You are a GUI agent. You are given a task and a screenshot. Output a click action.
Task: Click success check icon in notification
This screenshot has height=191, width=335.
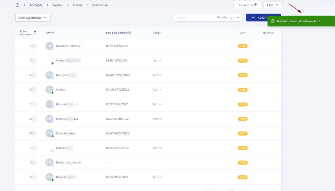(273, 21)
